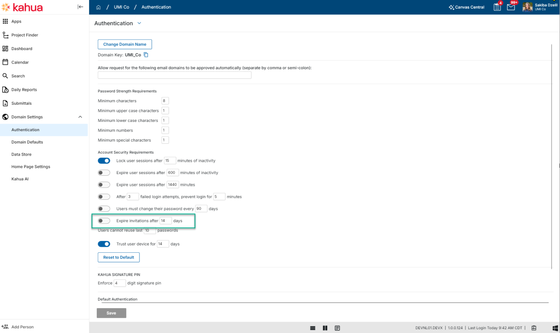Open the mail messages icon
The image size is (560, 333).
[x=511, y=7]
